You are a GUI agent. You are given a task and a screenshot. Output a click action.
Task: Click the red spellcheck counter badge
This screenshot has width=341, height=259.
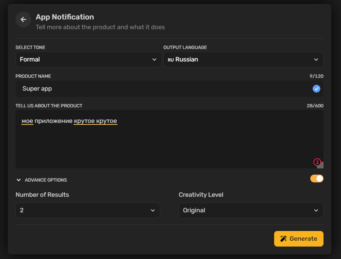[x=317, y=162]
